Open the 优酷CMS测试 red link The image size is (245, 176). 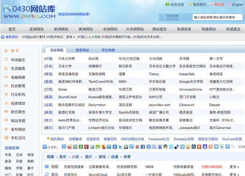212,167
